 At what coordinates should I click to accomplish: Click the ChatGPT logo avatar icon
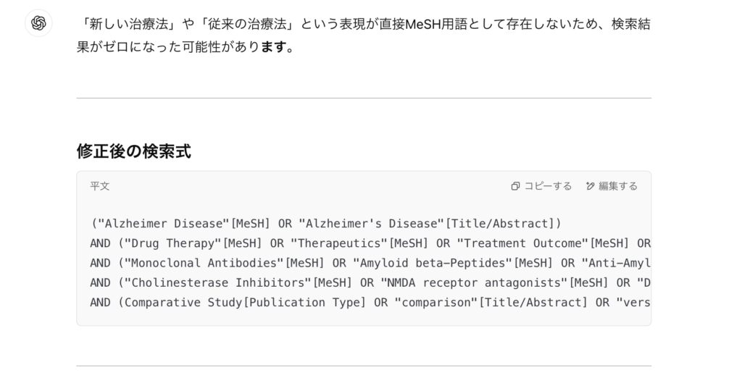tap(39, 23)
